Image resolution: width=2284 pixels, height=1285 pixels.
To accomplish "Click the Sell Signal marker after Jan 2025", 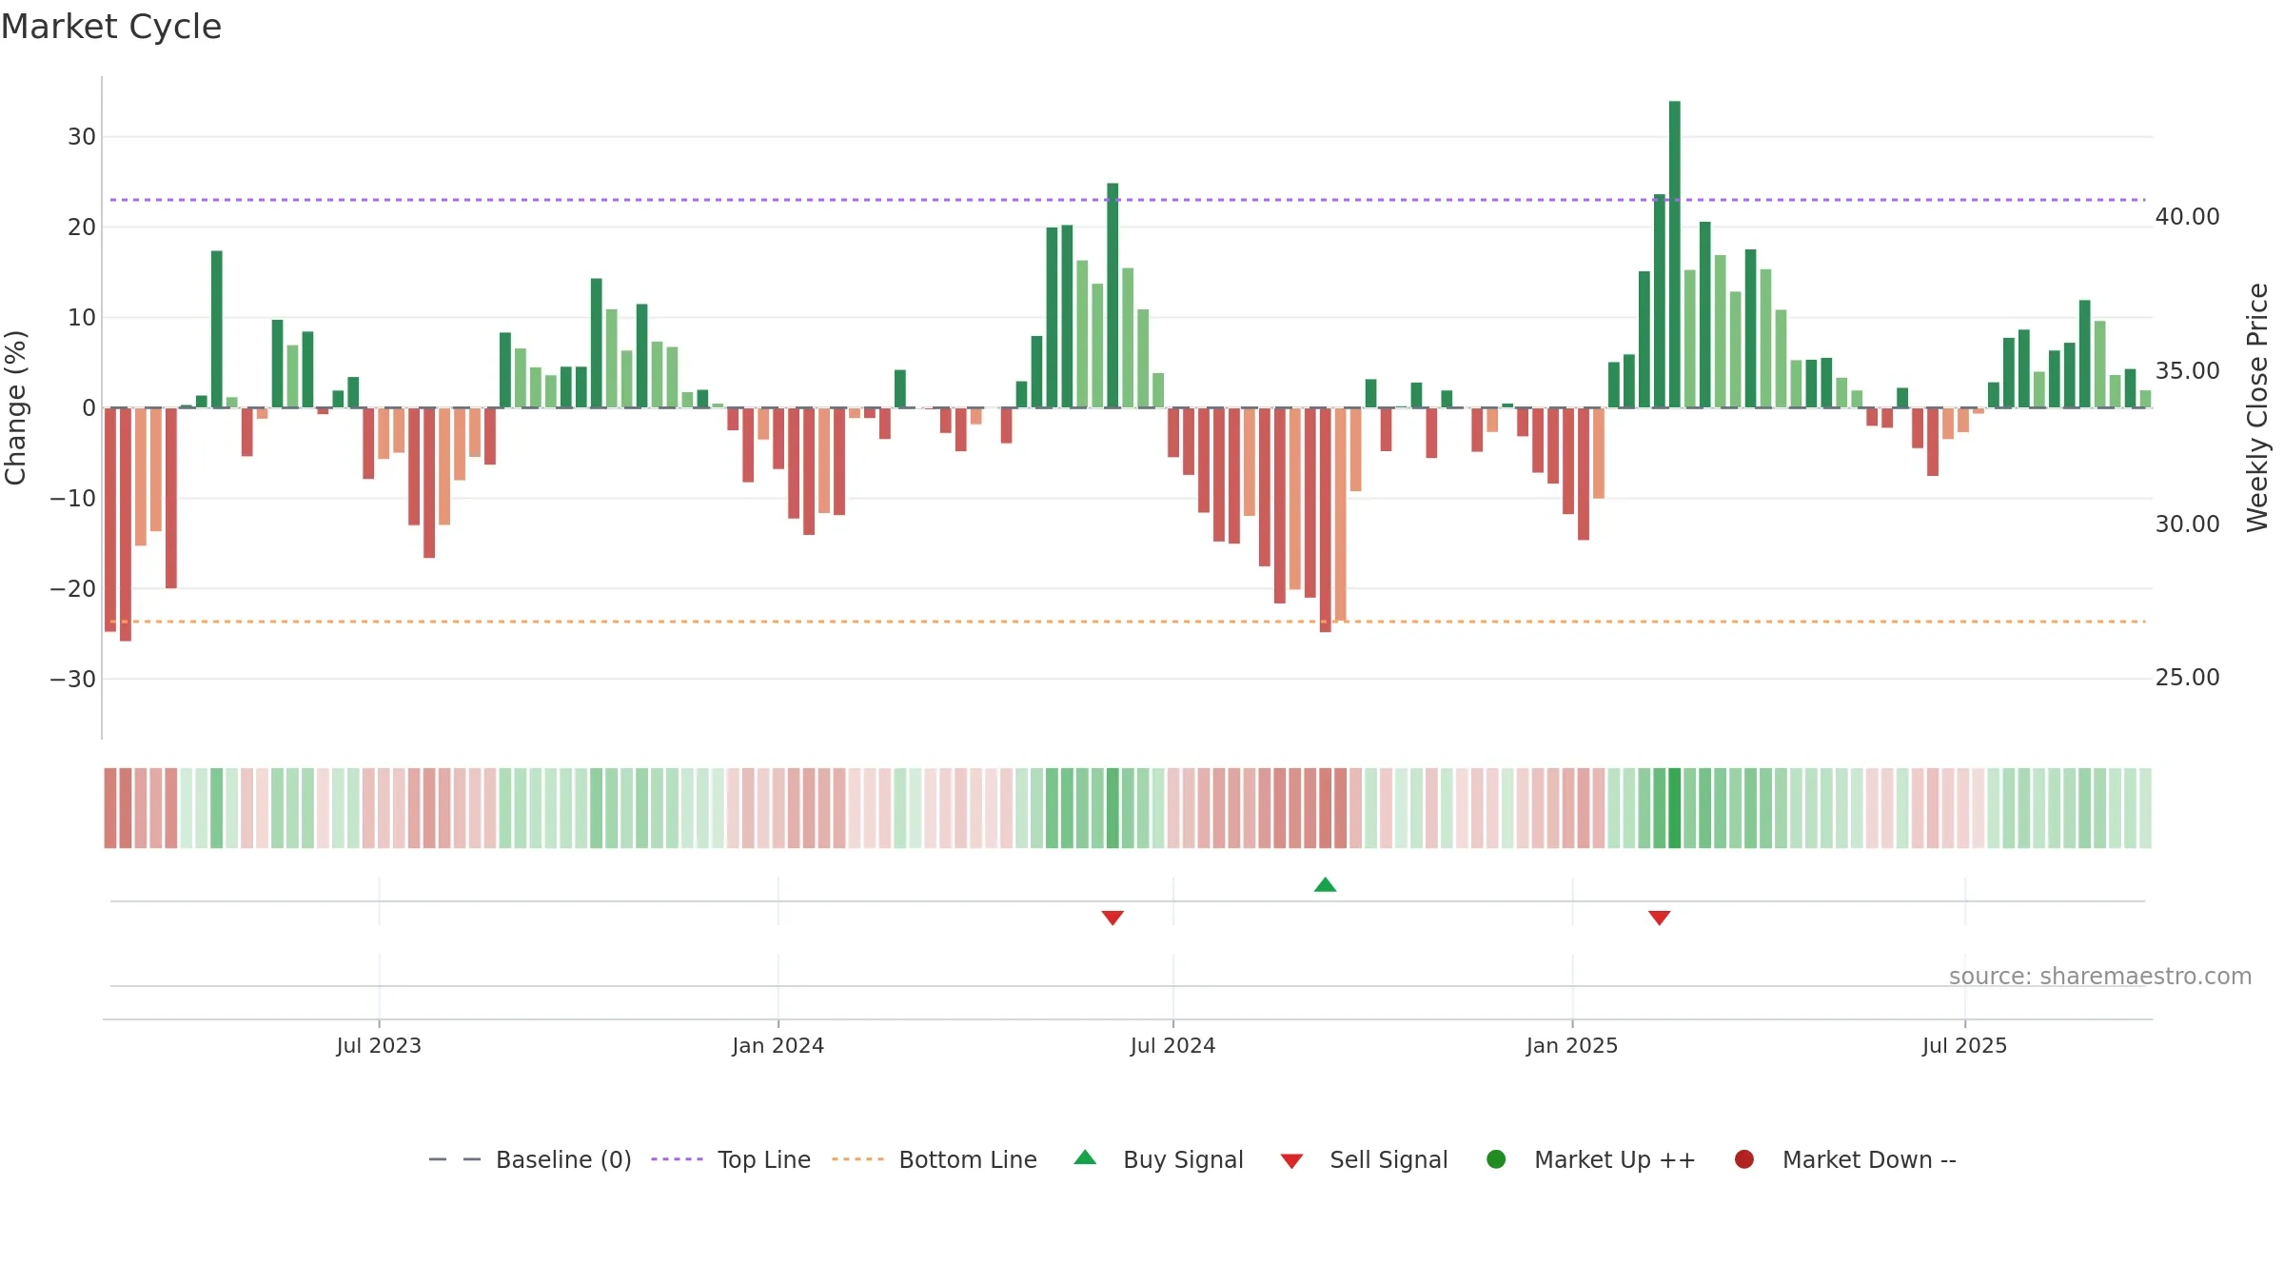I will point(1659,918).
